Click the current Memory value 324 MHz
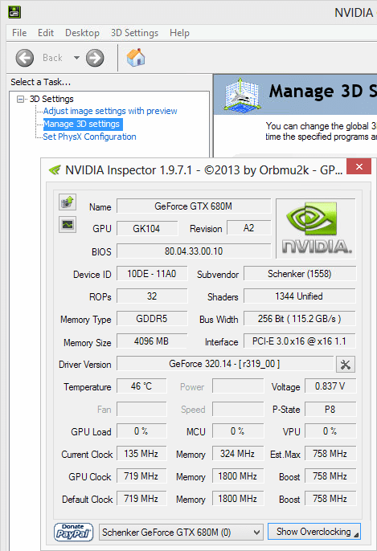Screen dimensions: 377x551 pyautogui.click(x=238, y=454)
